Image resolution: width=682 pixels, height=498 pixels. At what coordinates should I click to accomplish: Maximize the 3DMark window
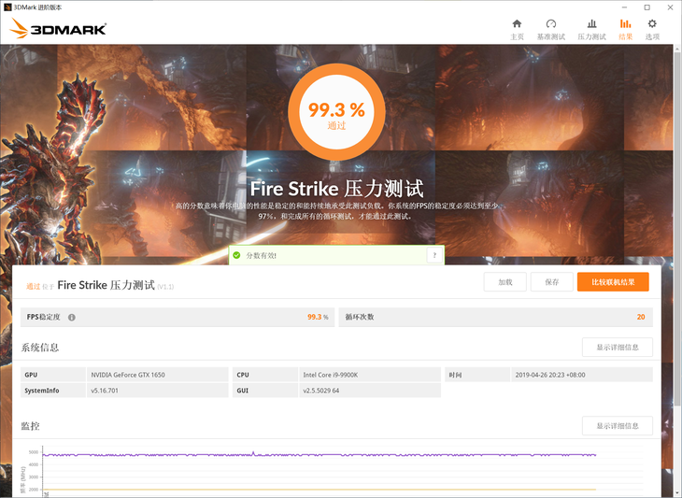coord(647,7)
